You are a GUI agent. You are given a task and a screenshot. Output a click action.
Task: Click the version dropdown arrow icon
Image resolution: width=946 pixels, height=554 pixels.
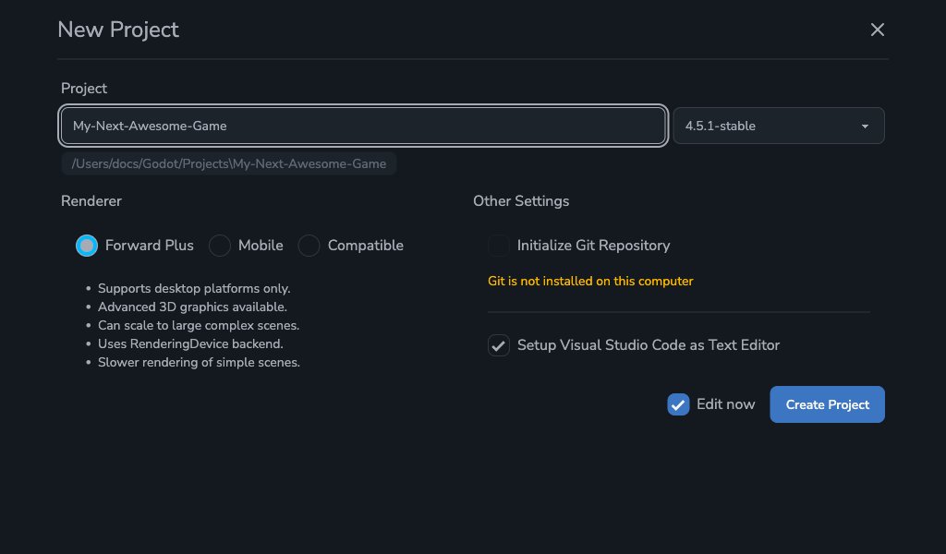[865, 126]
